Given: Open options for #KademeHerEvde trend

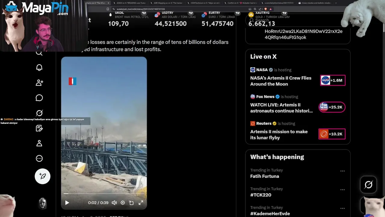Looking at the screenshot, I should click(x=342, y=208).
